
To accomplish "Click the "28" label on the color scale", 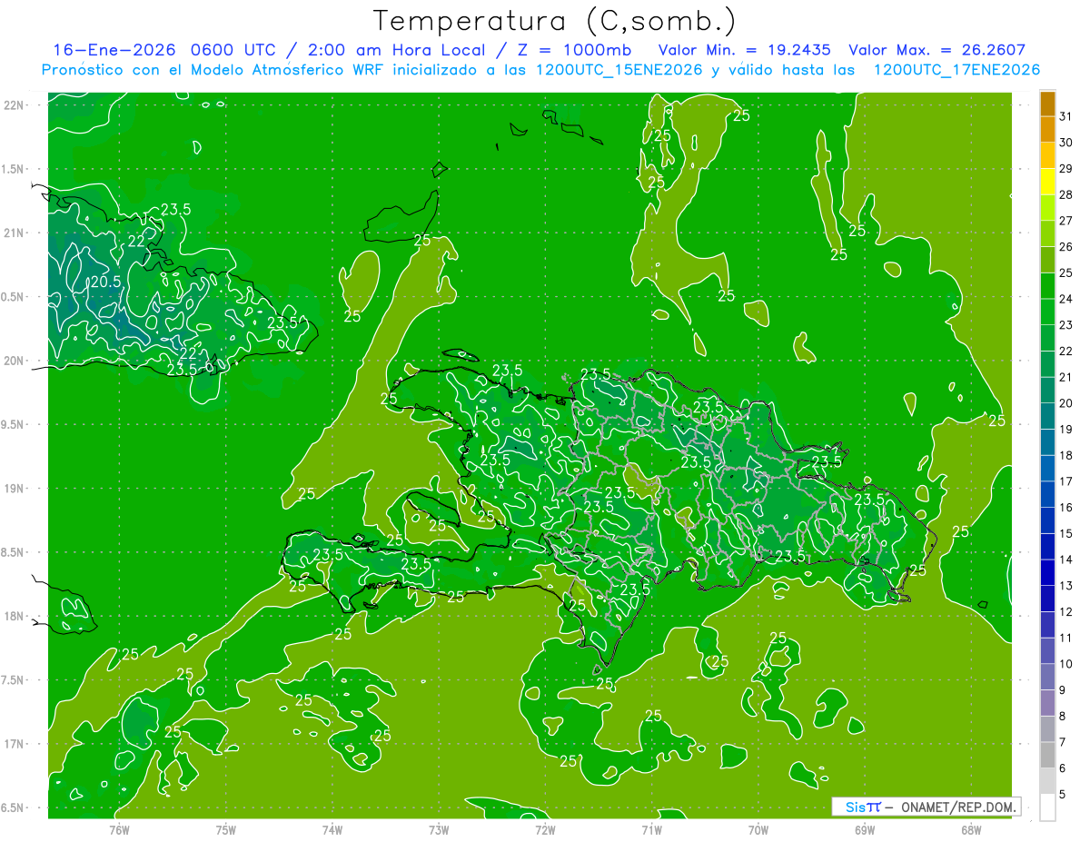I will [x=1065, y=194].
